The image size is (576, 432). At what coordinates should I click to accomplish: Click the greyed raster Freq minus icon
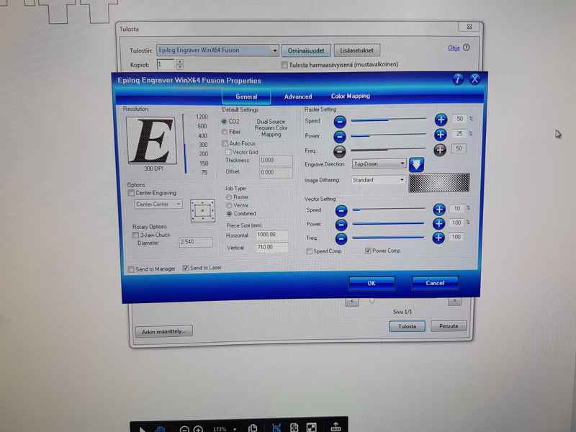tap(340, 151)
